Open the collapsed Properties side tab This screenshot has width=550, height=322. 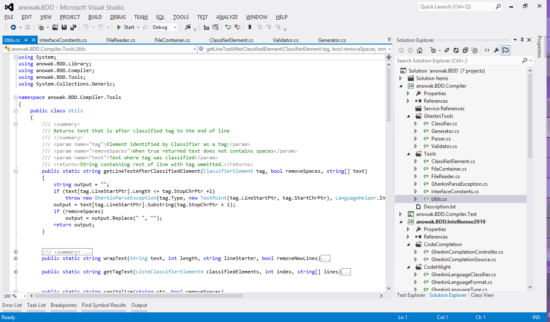tap(540, 47)
